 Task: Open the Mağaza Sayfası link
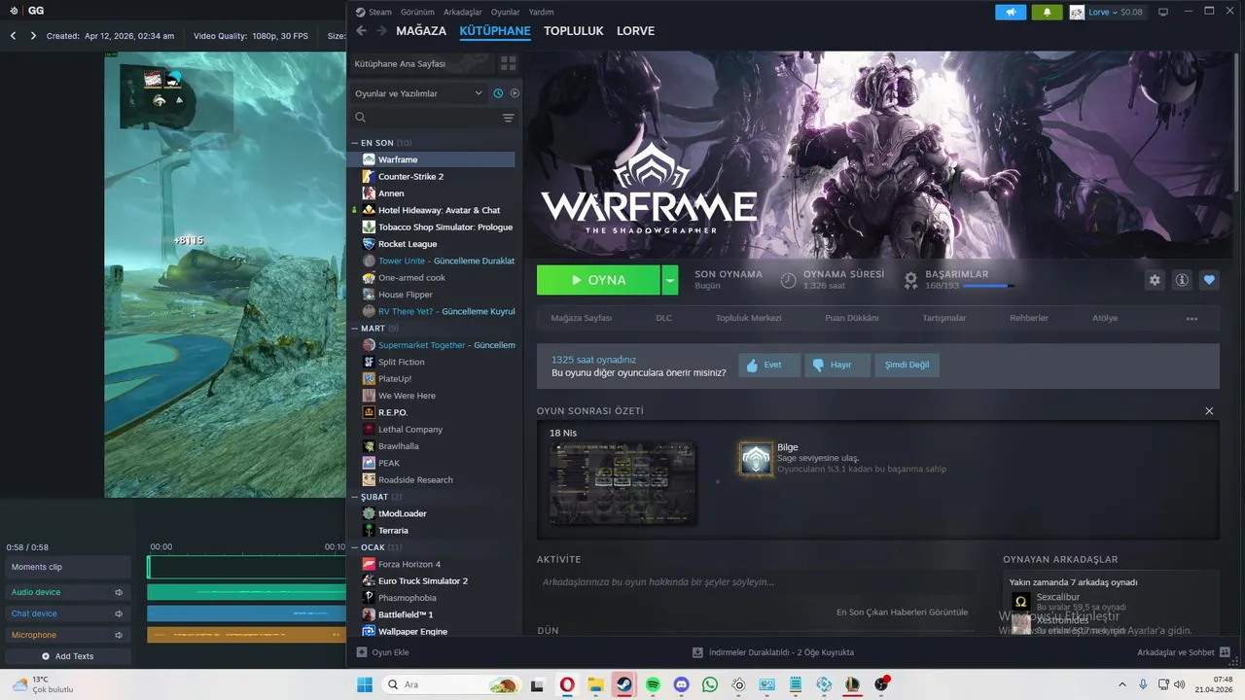click(582, 318)
